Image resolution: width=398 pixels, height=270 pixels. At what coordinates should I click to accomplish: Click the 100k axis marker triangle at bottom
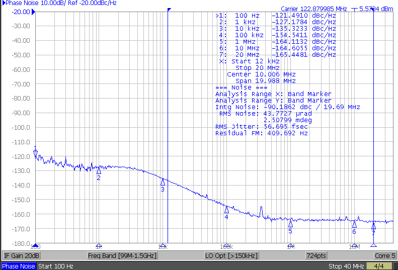[226, 245]
